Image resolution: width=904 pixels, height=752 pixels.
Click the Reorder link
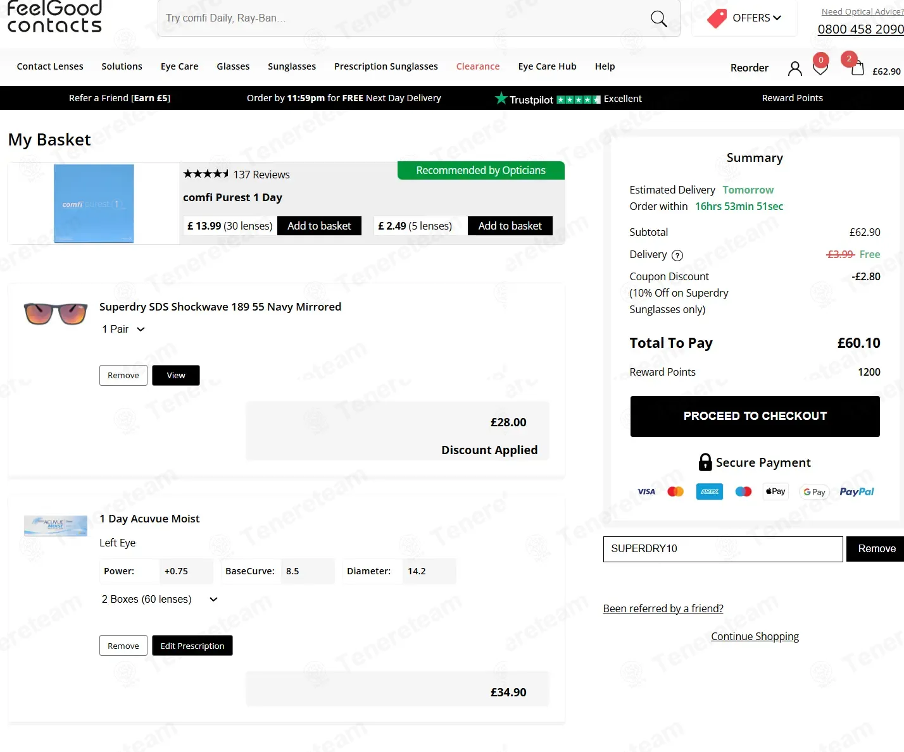point(750,68)
